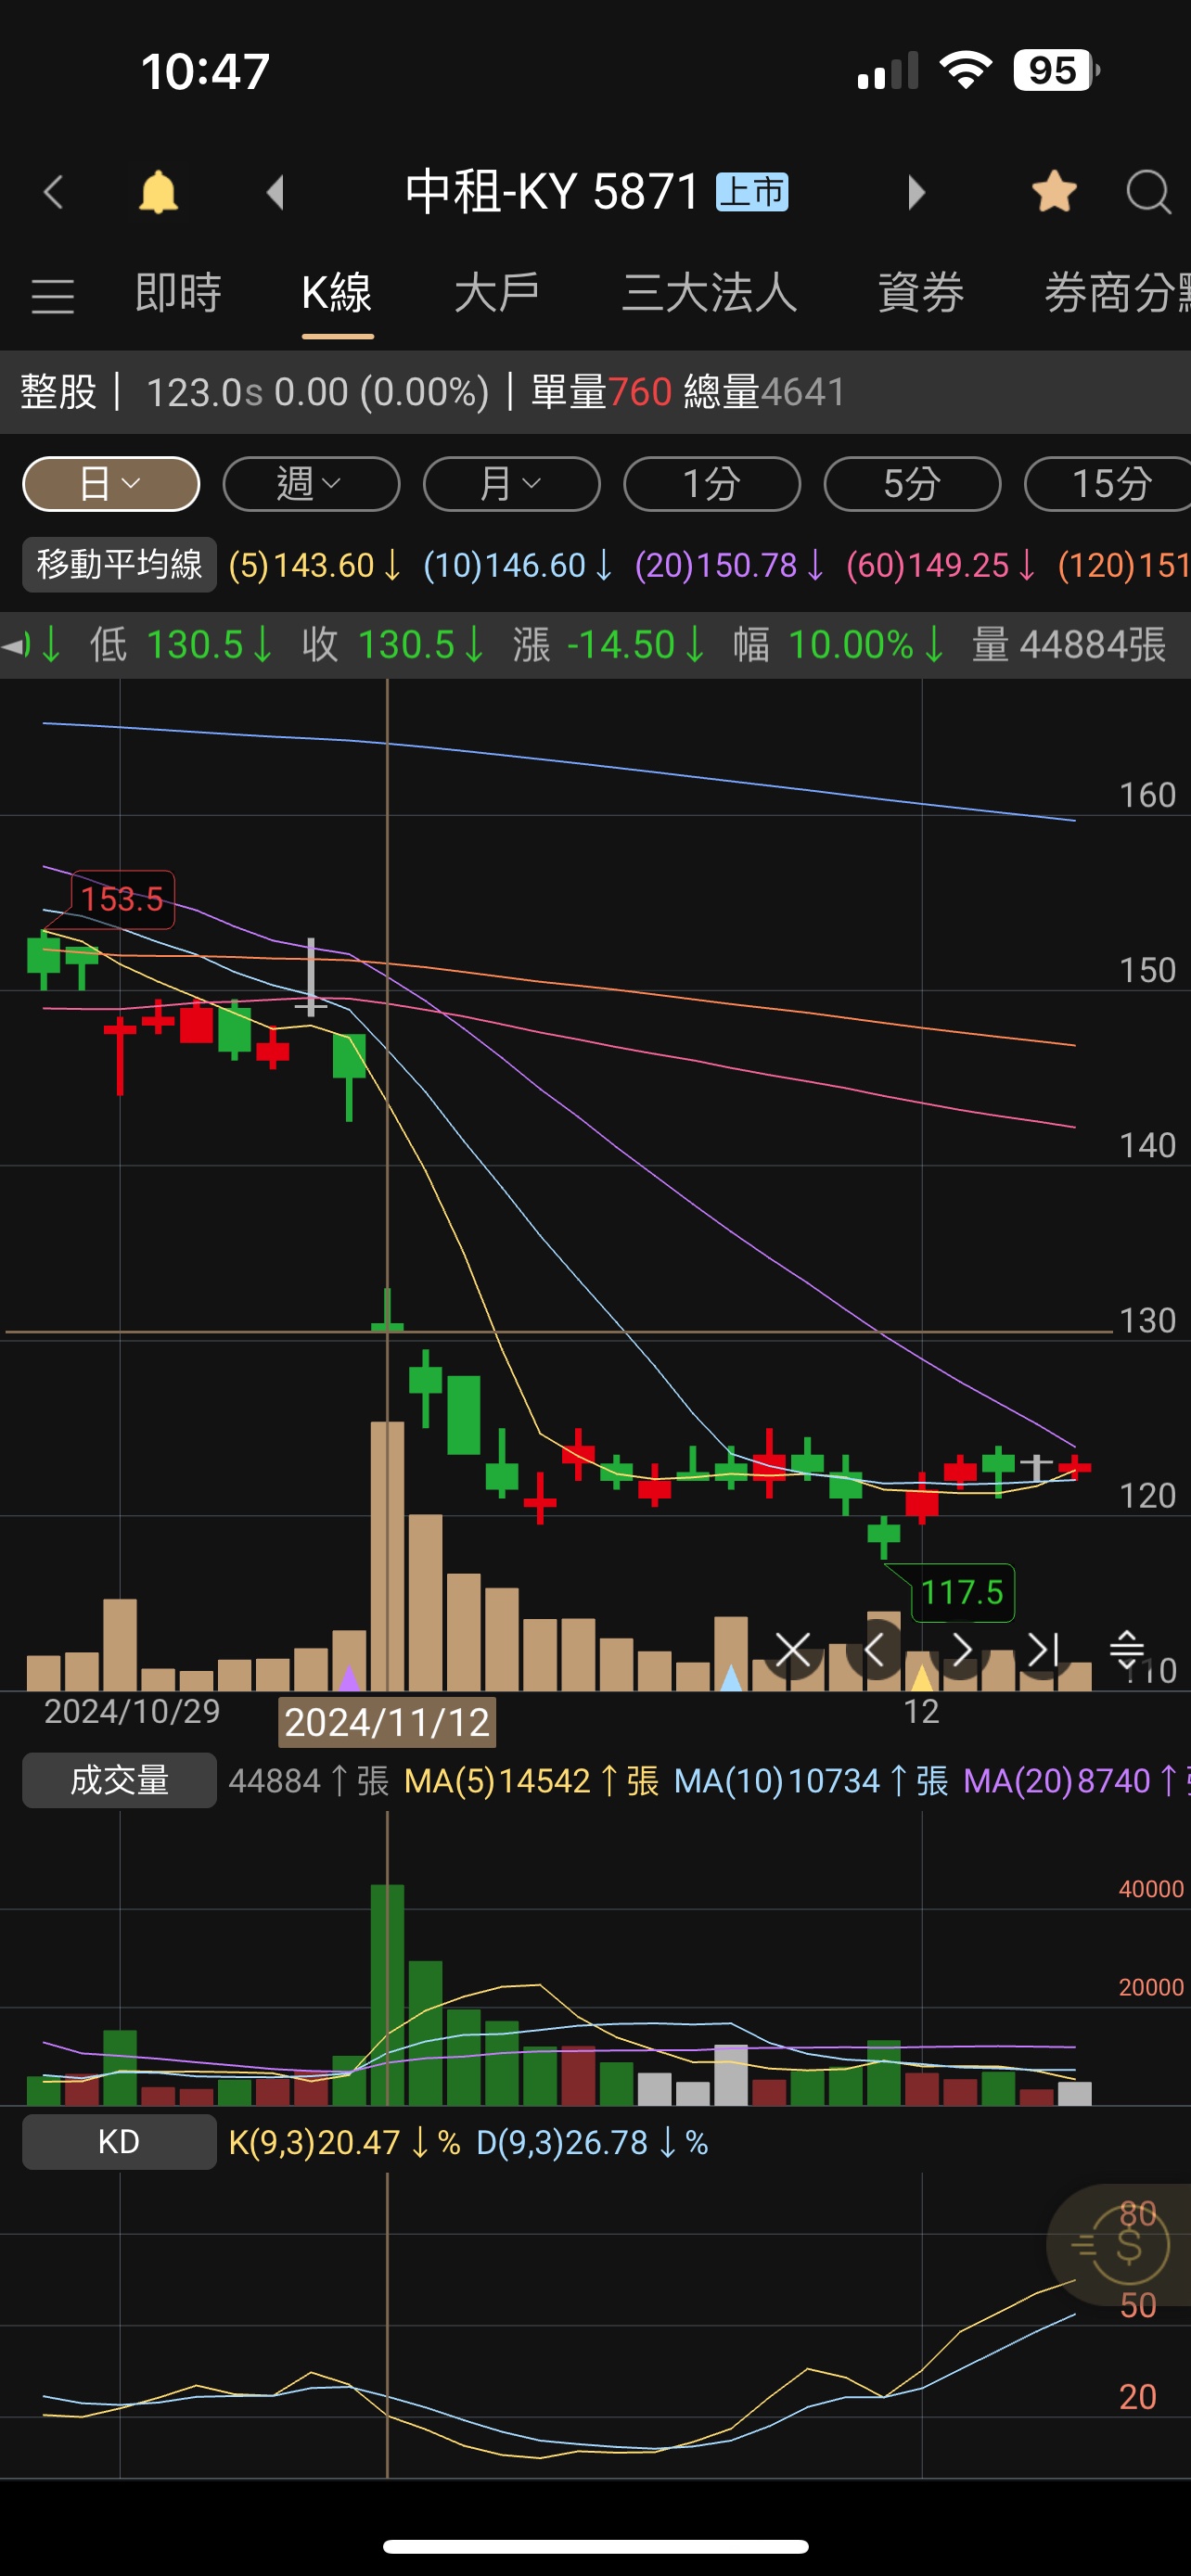Select the K線 tab
1191x2576 pixels.
pos(337,293)
